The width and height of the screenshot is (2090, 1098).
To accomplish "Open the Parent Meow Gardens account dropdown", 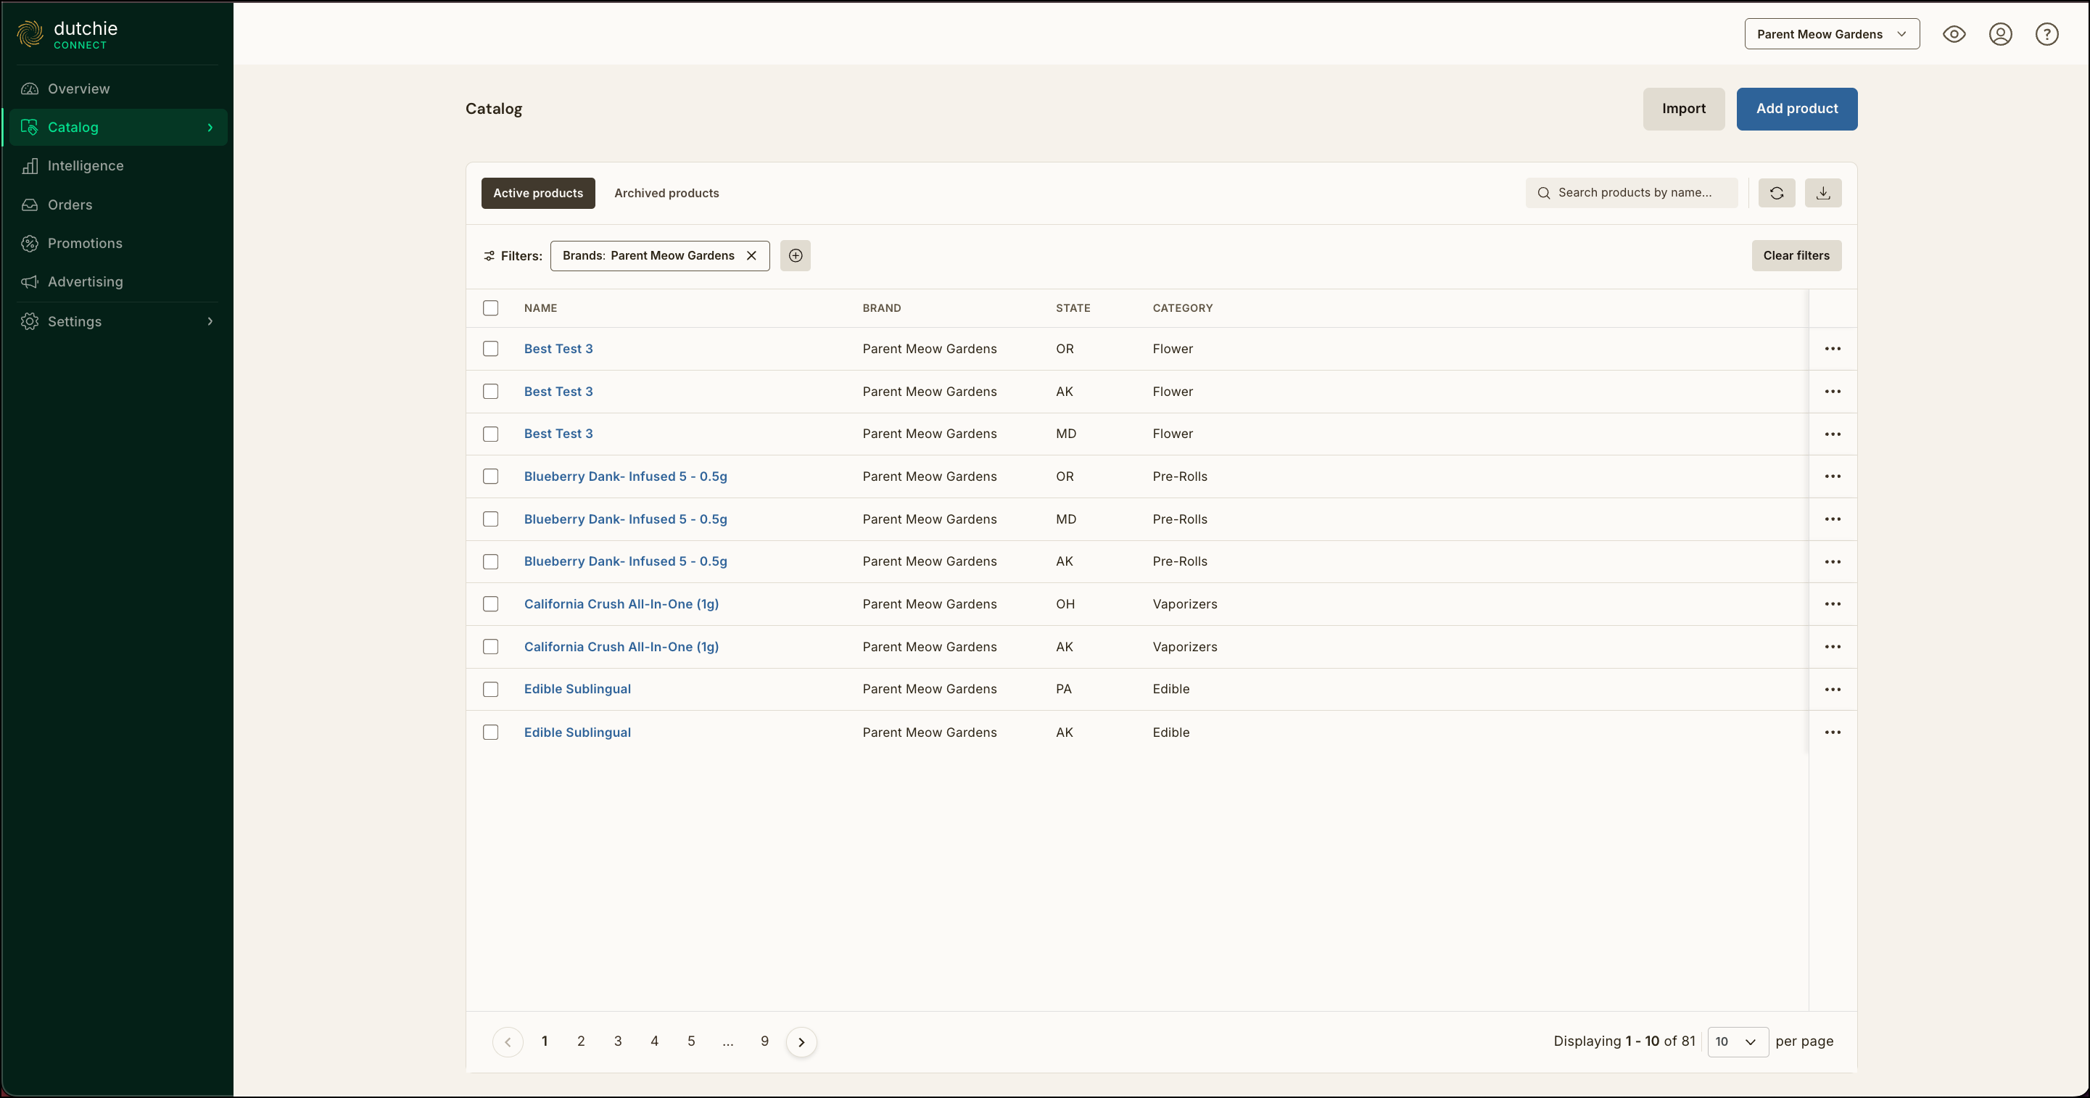I will 1832,34.
